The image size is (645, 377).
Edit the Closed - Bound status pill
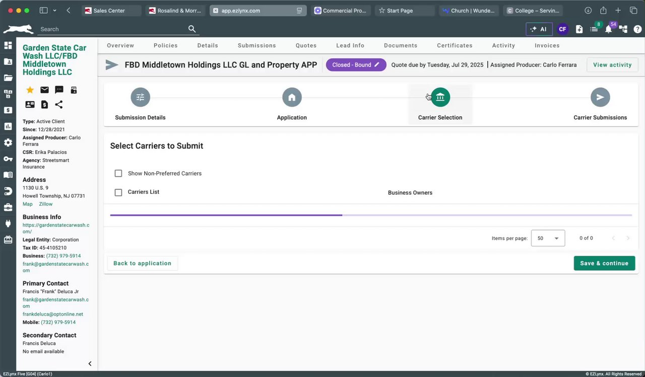pos(356,65)
